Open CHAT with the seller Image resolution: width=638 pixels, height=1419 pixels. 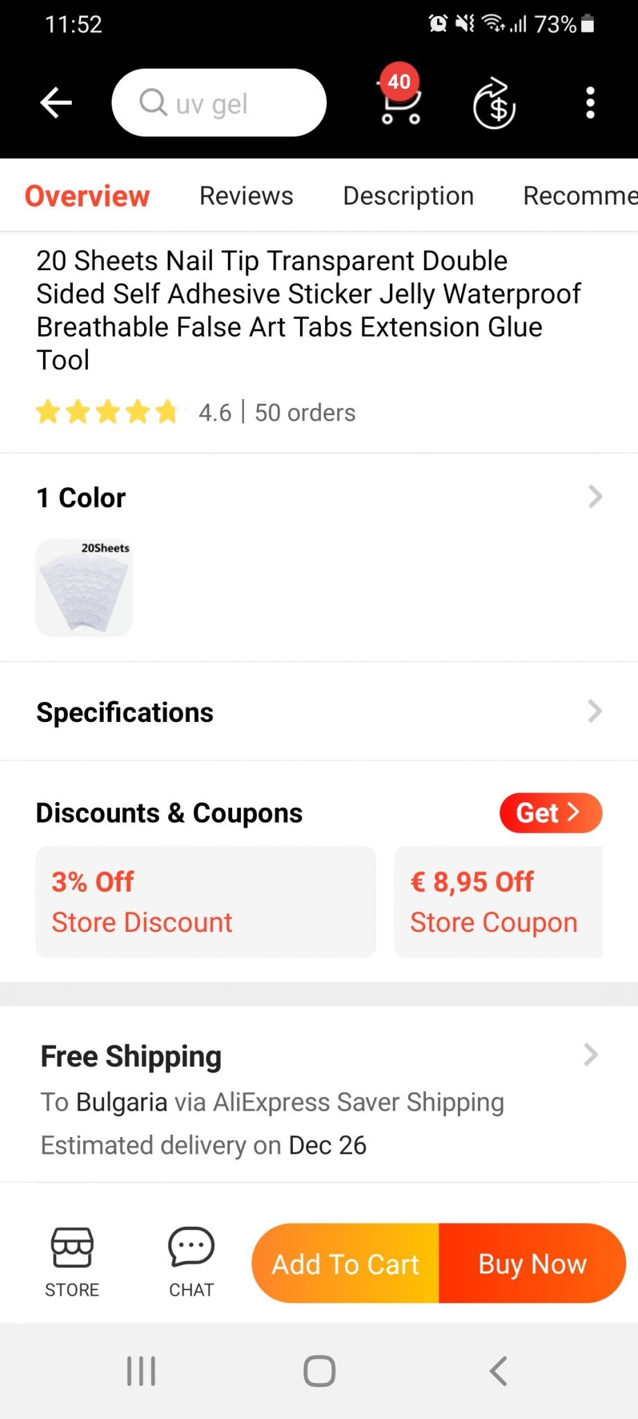coord(191,1262)
